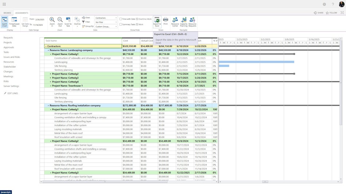Collapse the top-level Contractors group
Screen dimensions: 346x194
(46, 46)
